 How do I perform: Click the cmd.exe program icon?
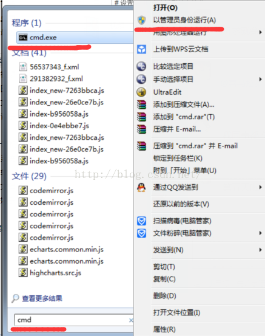pyautogui.click(x=23, y=38)
